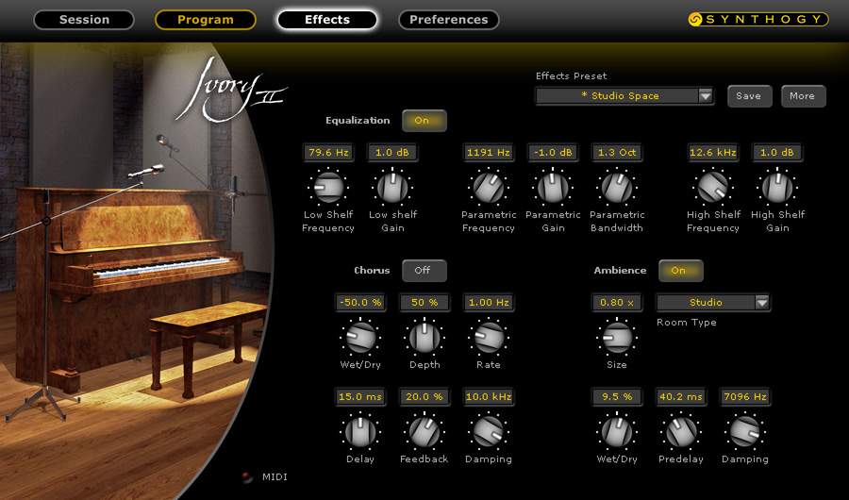Click the Chorus Feedback knob
Screen dimensions: 849x500
tap(424, 432)
